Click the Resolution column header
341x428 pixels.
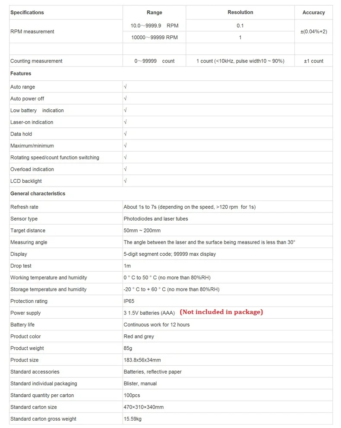click(240, 12)
